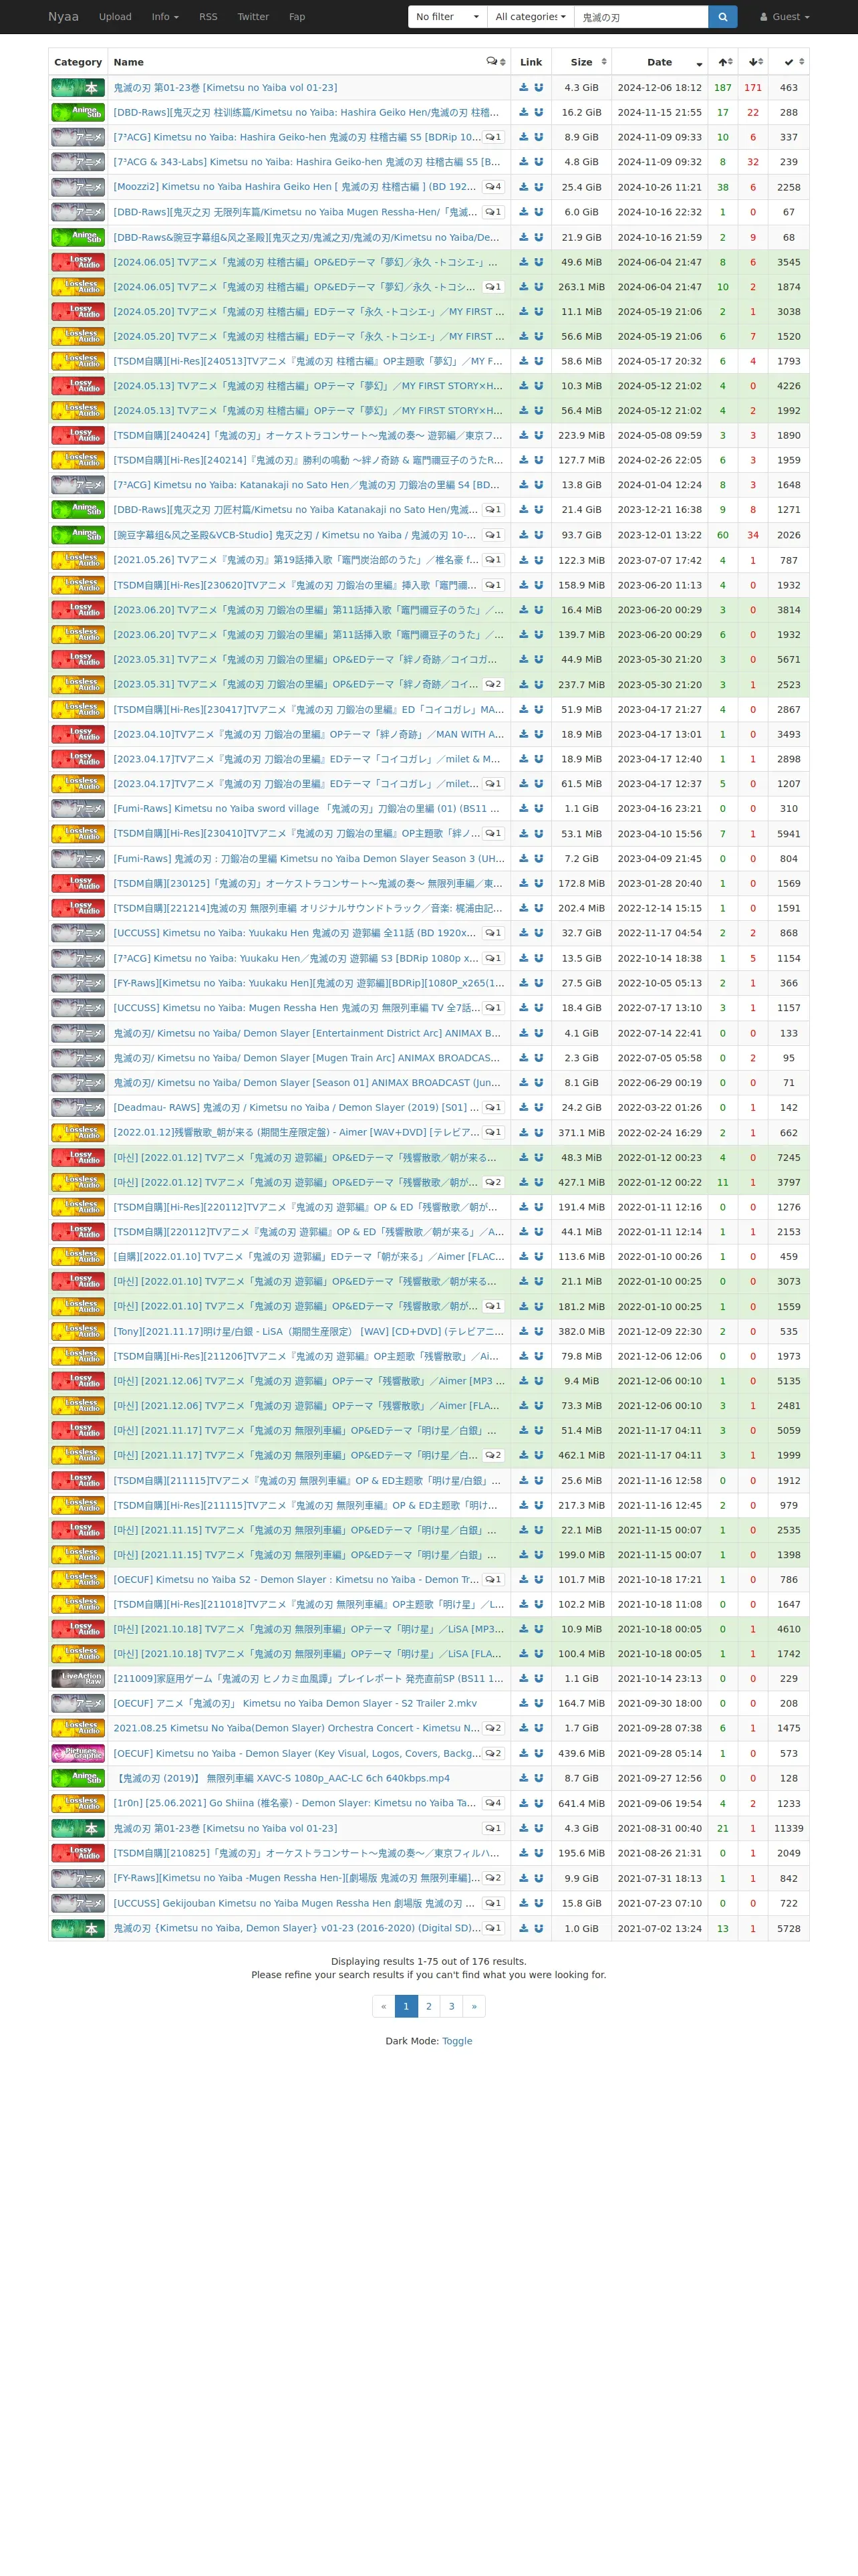Download torrent for 【鬼滅の刃 (2019)】無限列車編 XAVC-S
Image resolution: width=858 pixels, height=2576 pixels.
tap(523, 1778)
